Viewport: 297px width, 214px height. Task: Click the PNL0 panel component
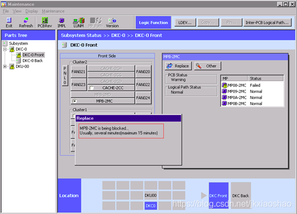point(65,75)
